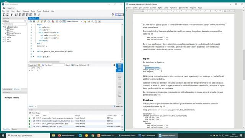The height and width of the screenshot is (138, 245).
Task: Create a new SQL tab icon
Action: coord(4,15)
